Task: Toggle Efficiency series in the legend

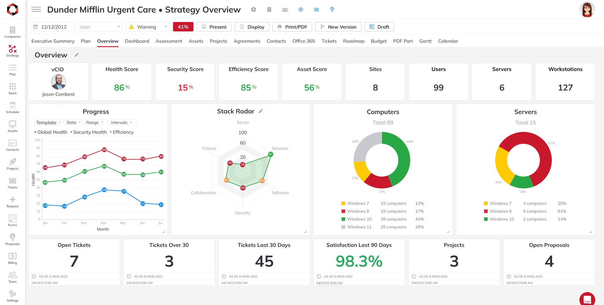Action: [122, 132]
